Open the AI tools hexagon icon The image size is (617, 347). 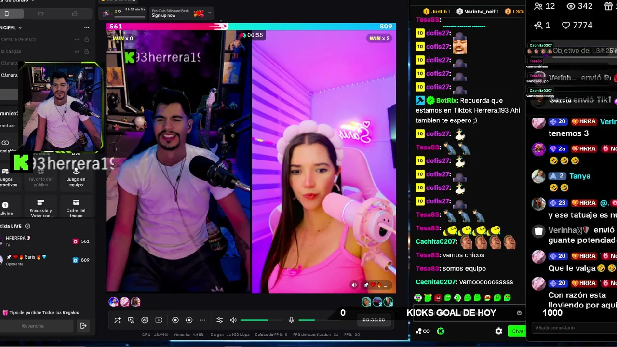point(145,320)
